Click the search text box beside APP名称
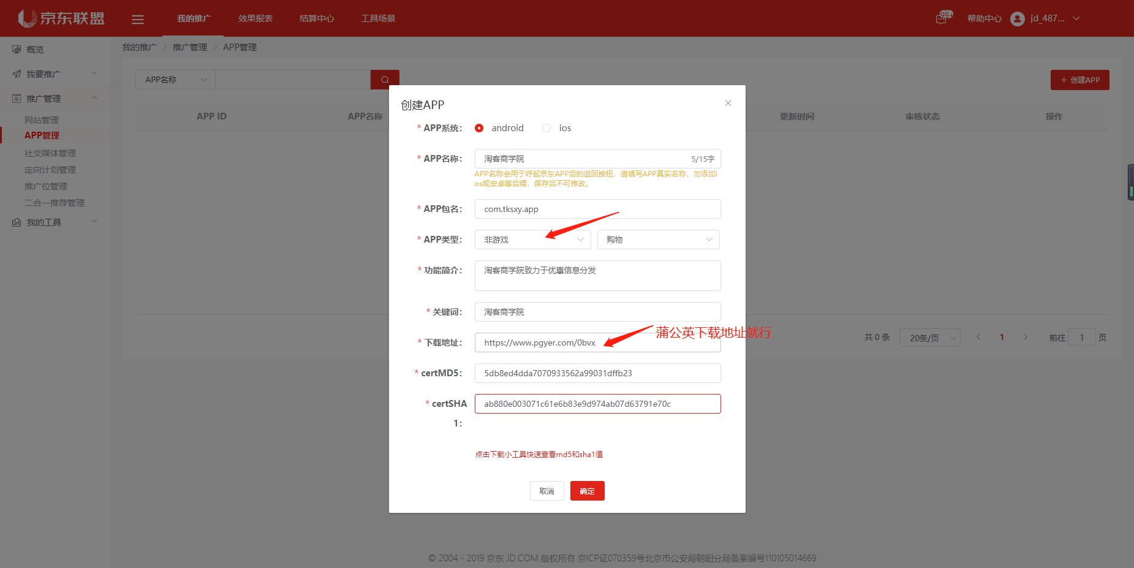This screenshot has width=1134, height=568. [x=293, y=80]
